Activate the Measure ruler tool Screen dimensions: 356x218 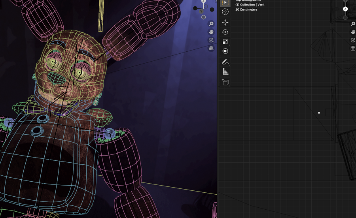[x=225, y=71]
